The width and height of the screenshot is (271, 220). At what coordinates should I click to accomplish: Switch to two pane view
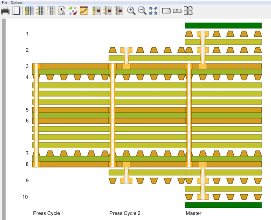coord(177,11)
